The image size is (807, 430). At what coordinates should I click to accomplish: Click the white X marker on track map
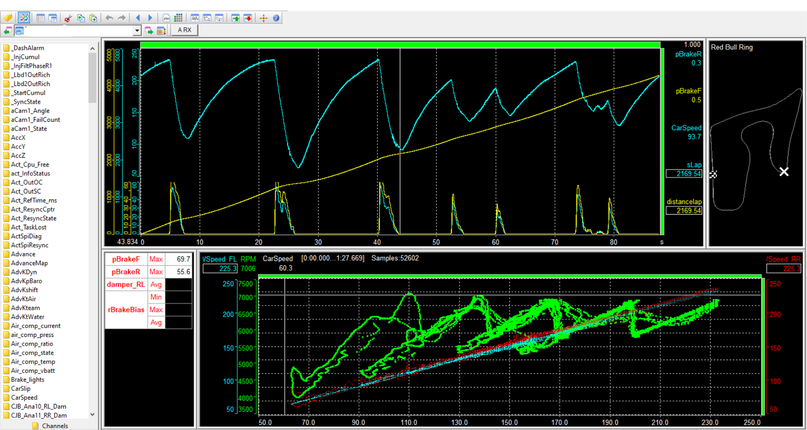(x=784, y=172)
